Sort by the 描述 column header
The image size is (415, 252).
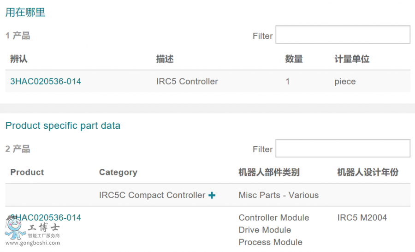point(165,59)
